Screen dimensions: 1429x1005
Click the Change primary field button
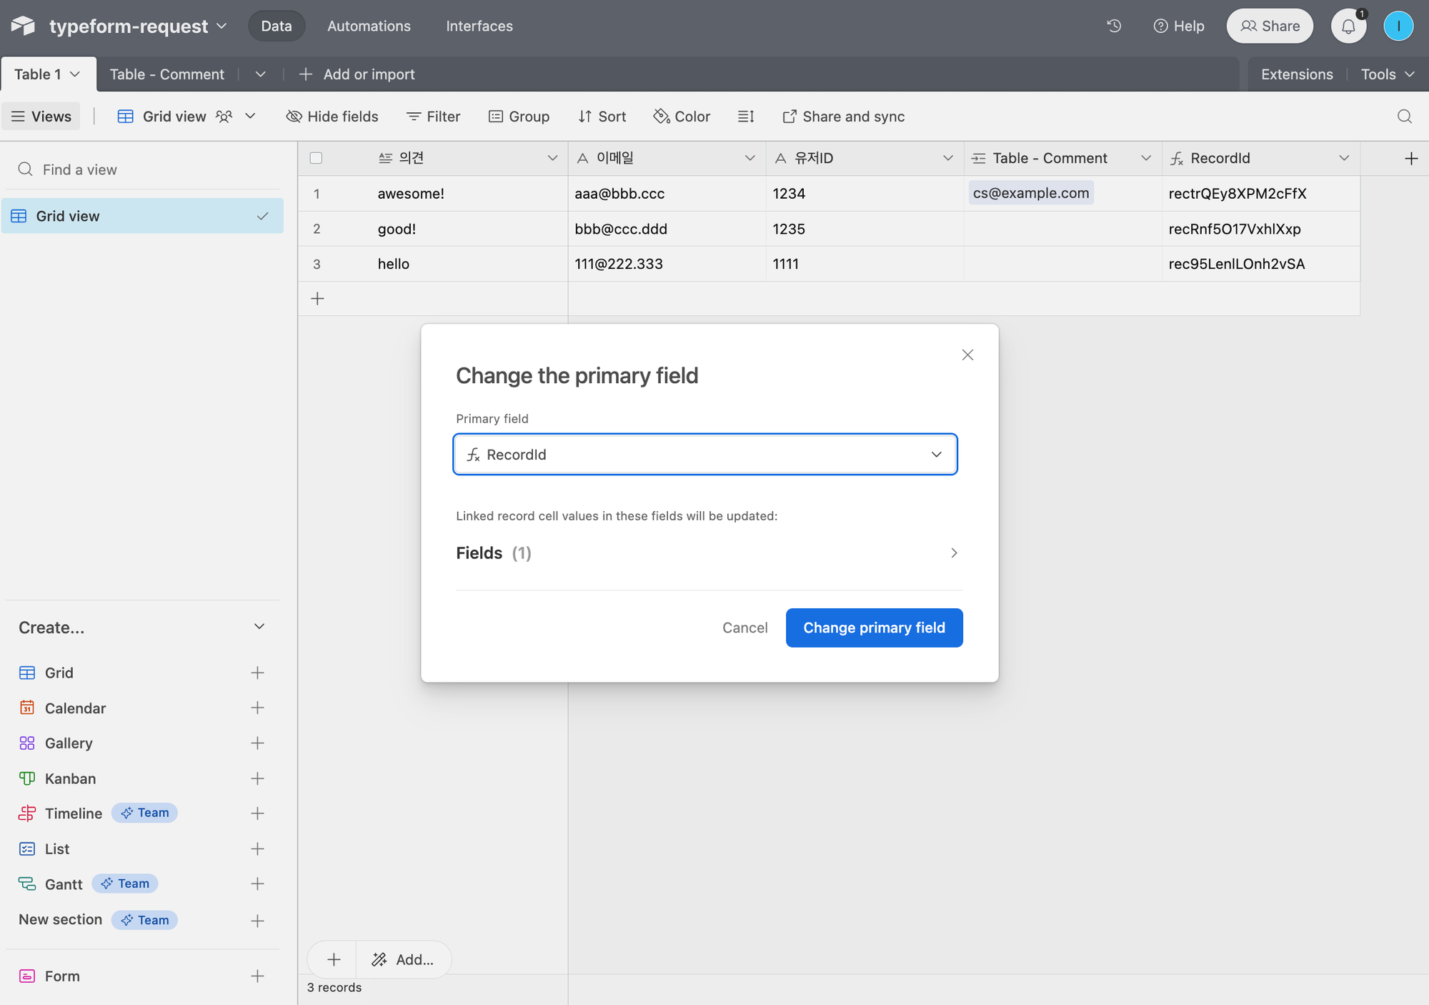[x=874, y=628]
